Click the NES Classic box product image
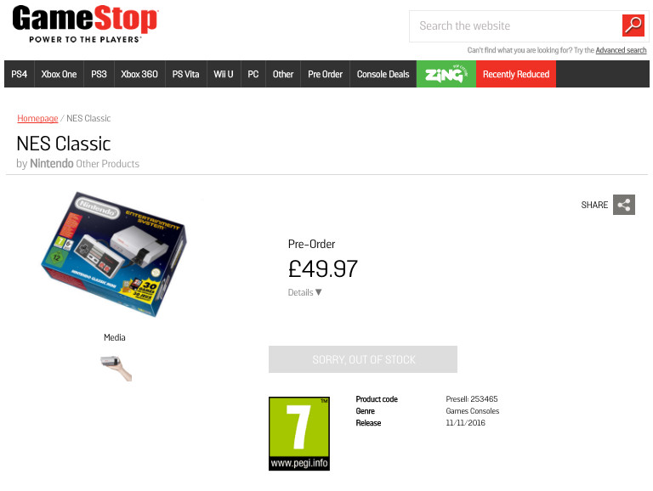This screenshot has height=491, width=653. pos(114,254)
